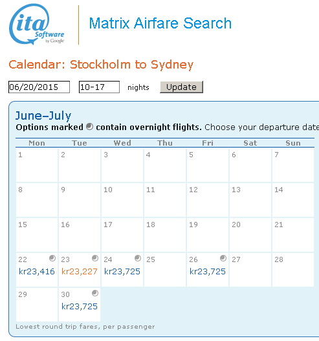This screenshot has width=319, height=341.
Task: Open Matrix Airfare Search title link
Action: (160, 23)
